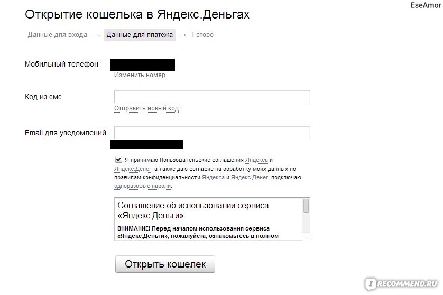This screenshot has width=443, height=295.
Task: Click the Открыть кошелек button
Action: click(165, 264)
